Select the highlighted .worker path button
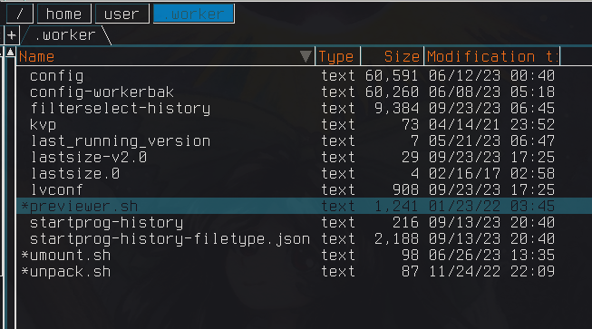Viewport: 592px width, 329px height. (194, 14)
